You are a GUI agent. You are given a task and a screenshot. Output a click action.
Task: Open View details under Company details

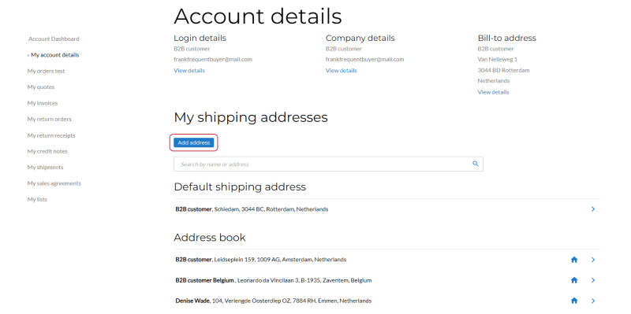tap(342, 71)
